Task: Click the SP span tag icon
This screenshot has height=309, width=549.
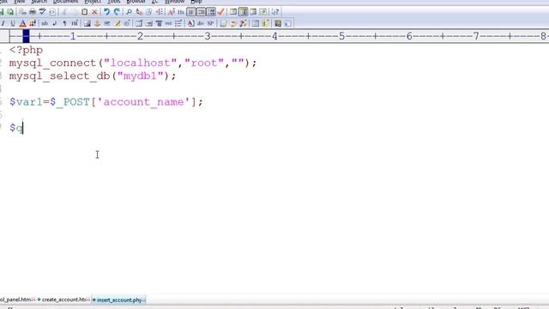Action: coord(210,23)
